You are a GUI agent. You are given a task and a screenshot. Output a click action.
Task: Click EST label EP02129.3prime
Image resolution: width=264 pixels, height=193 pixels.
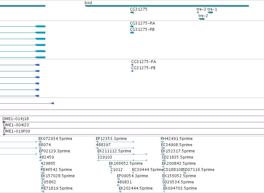click(x=55, y=151)
